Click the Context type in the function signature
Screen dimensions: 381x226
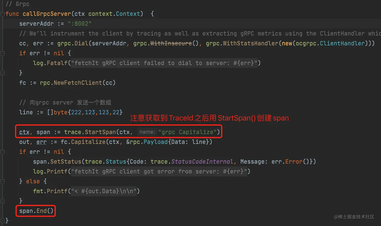click(x=128, y=14)
